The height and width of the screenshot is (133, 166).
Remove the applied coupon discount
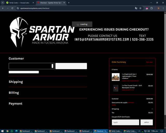tap(131, 103)
